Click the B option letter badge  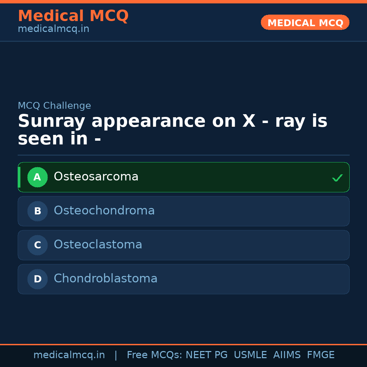[x=37, y=211]
